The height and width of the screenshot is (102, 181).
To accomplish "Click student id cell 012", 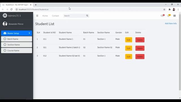I will pos(45,56).
